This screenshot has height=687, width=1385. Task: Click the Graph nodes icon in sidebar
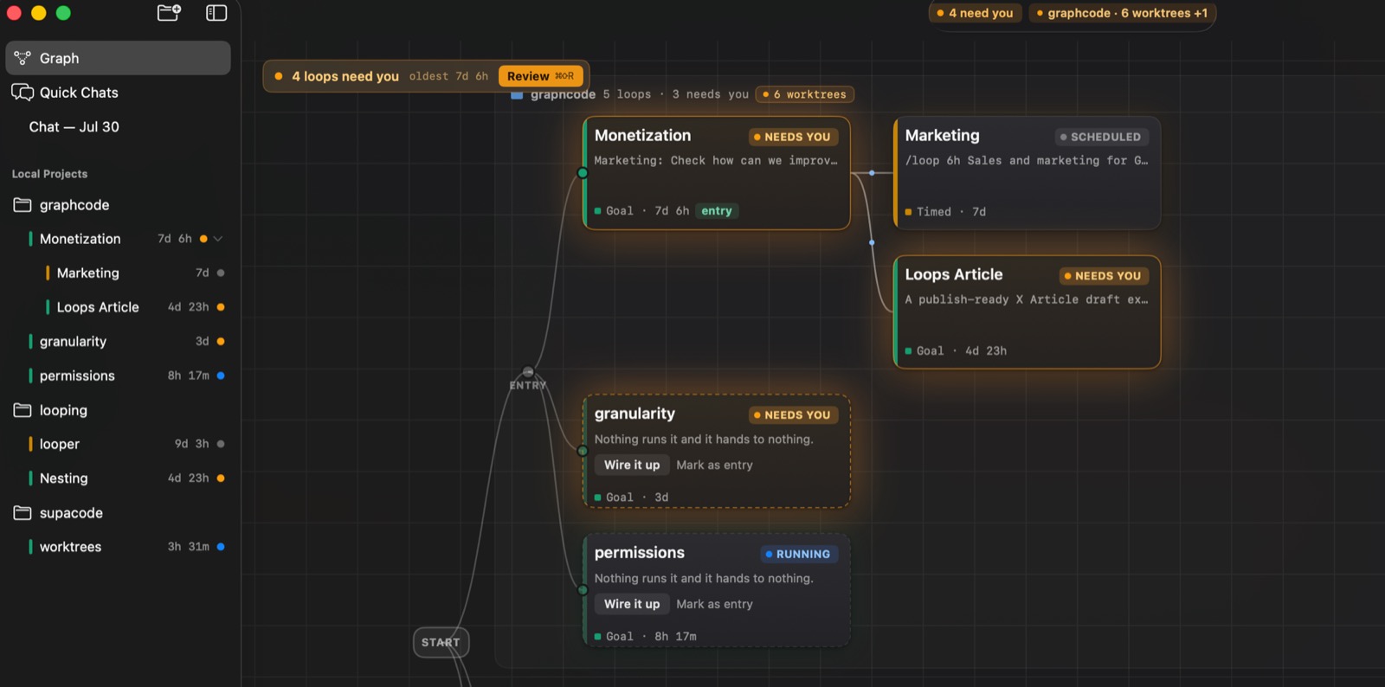click(23, 58)
